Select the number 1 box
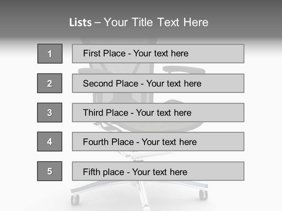This screenshot has height=211, width=282. 50,54
